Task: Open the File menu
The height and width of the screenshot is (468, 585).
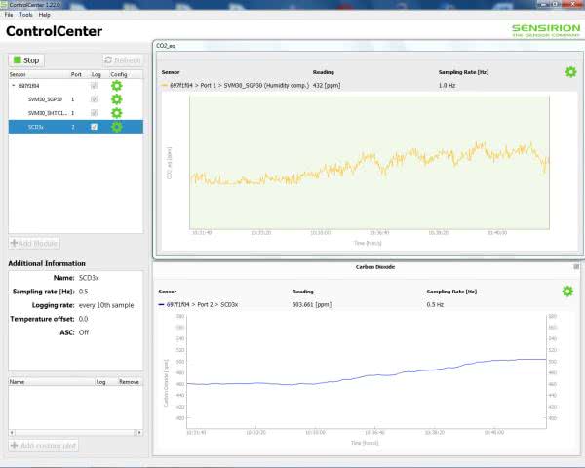Action: pyautogui.click(x=9, y=15)
